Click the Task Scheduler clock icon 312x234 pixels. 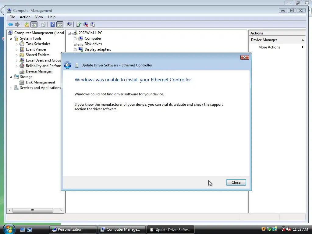click(22, 44)
